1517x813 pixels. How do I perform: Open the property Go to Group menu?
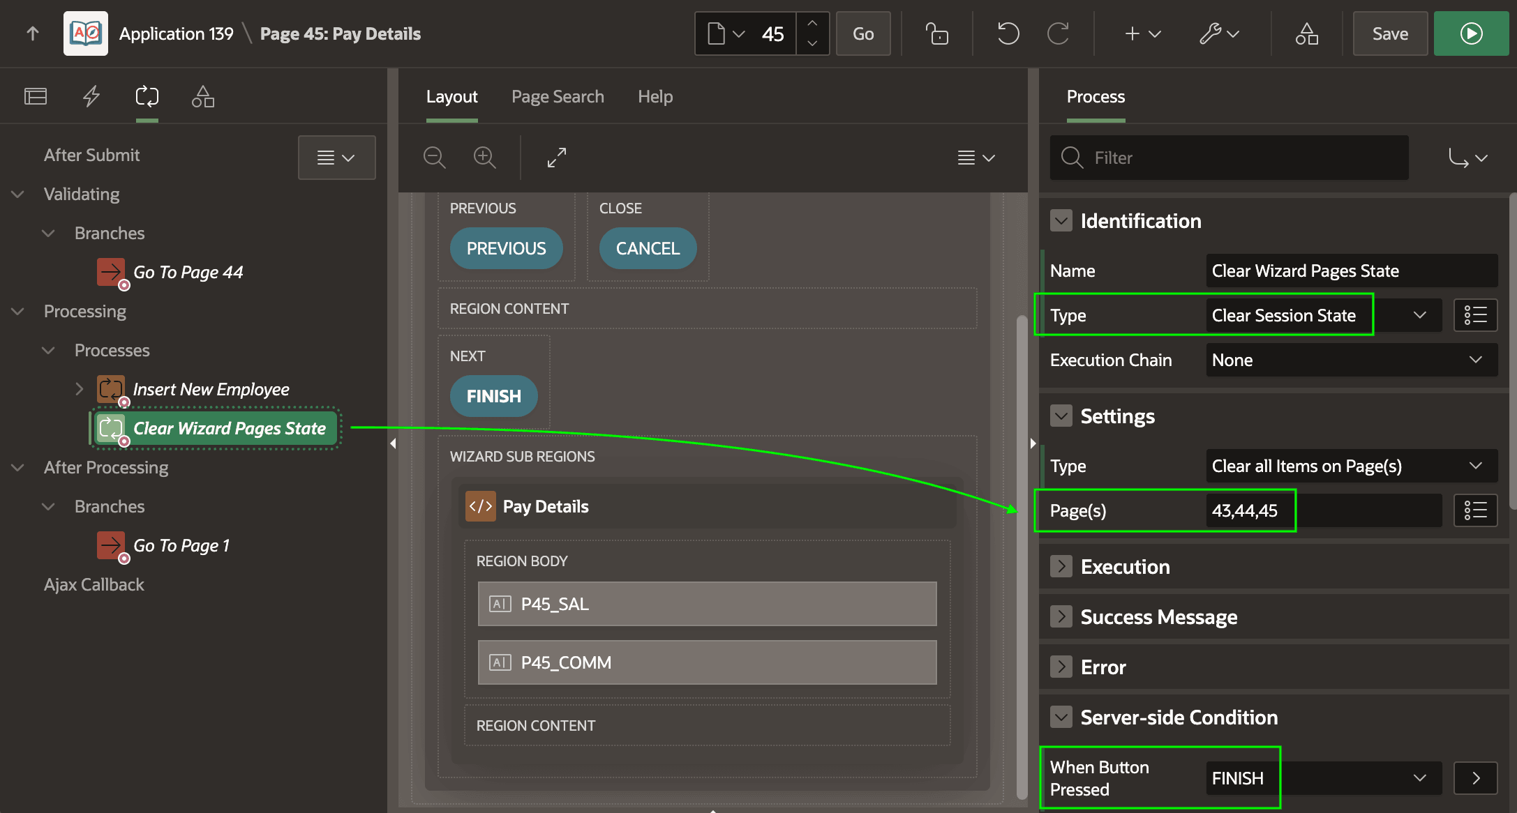(x=1467, y=158)
